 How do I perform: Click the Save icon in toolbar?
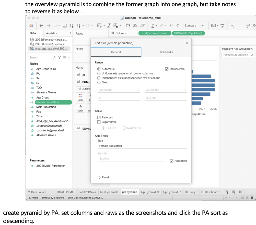(65, 26)
